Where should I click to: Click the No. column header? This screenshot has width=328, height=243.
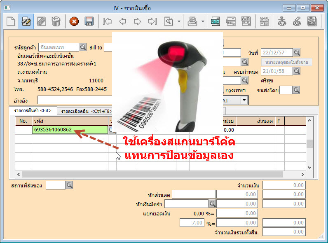pos(23,121)
